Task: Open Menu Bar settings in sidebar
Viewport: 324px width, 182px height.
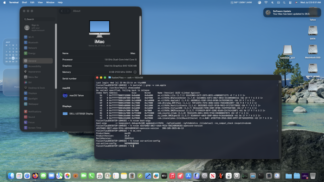Action: [x=38, y=77]
